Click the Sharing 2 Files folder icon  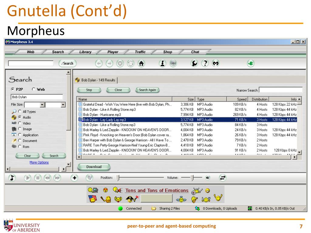153,208
